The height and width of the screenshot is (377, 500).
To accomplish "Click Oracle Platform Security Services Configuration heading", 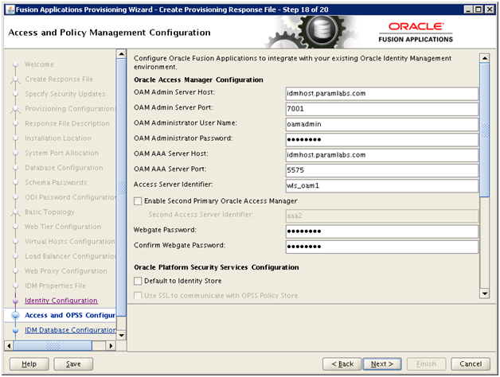I will 217,267.
